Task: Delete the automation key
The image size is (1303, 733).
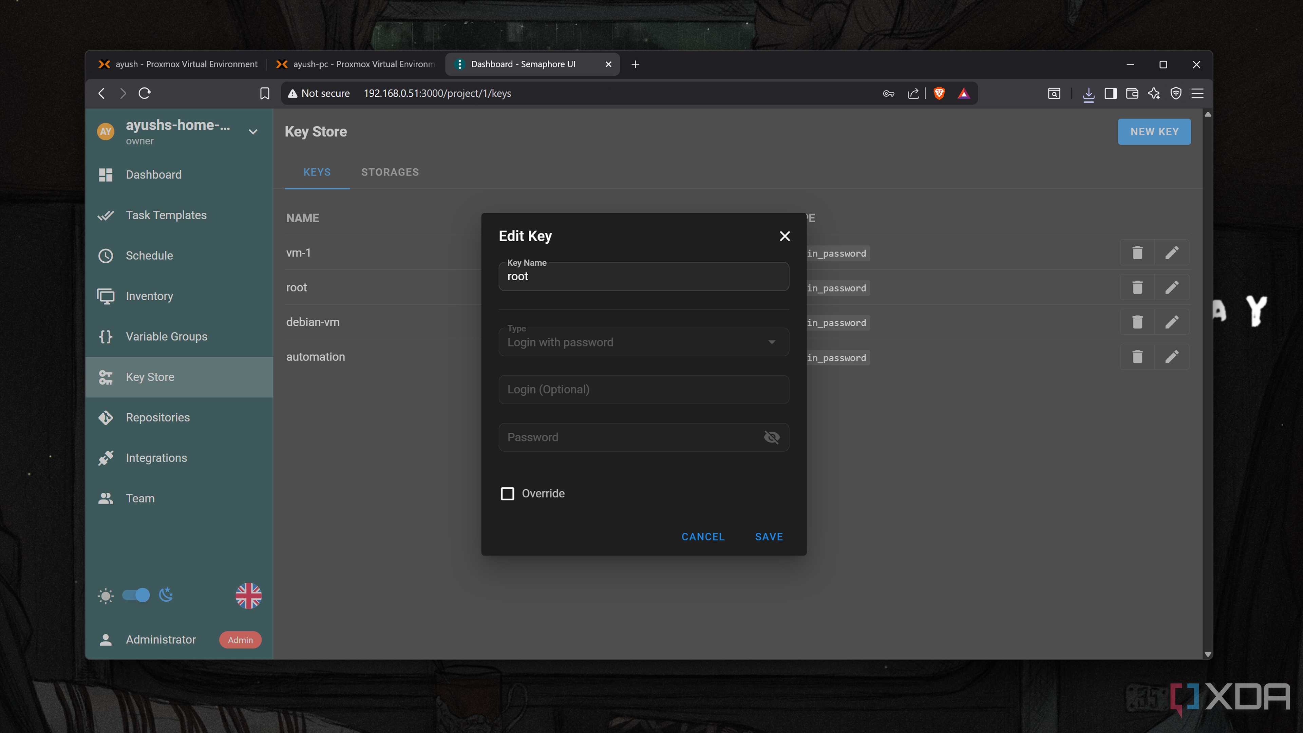Action: [1137, 357]
